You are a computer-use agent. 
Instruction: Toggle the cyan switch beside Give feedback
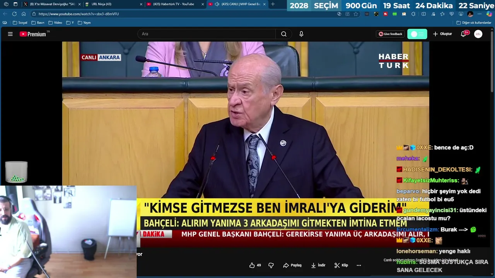[417, 34]
